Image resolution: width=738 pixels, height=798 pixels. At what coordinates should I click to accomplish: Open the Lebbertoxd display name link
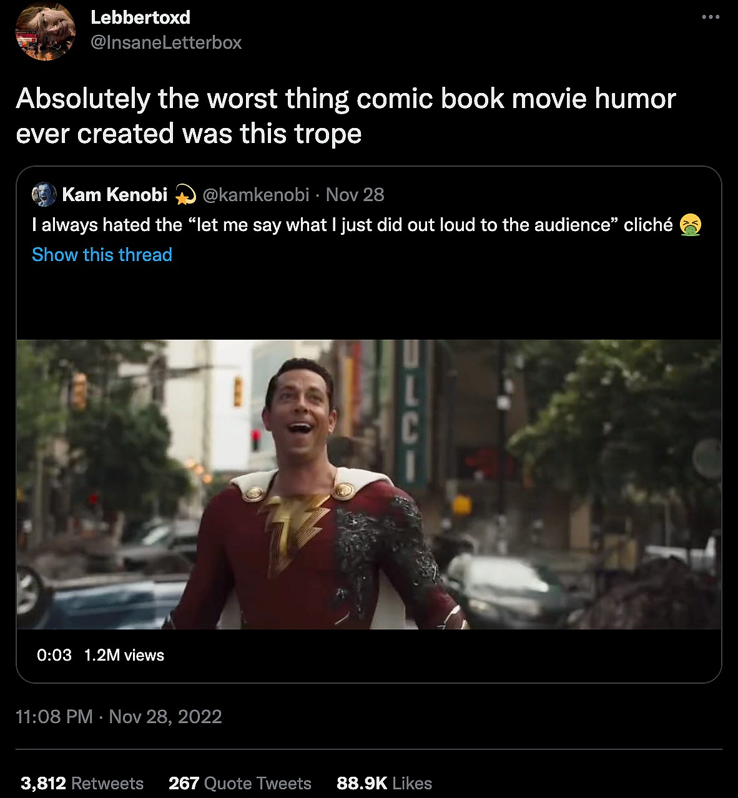click(x=140, y=17)
